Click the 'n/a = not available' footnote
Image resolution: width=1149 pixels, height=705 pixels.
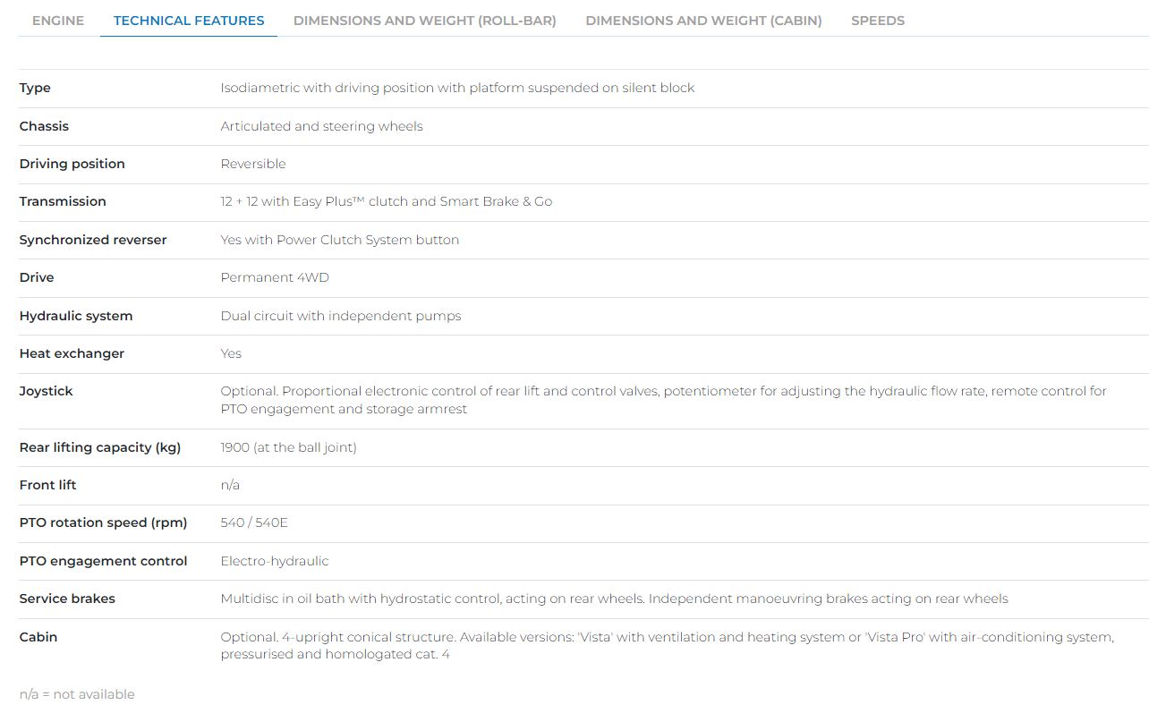click(x=77, y=694)
